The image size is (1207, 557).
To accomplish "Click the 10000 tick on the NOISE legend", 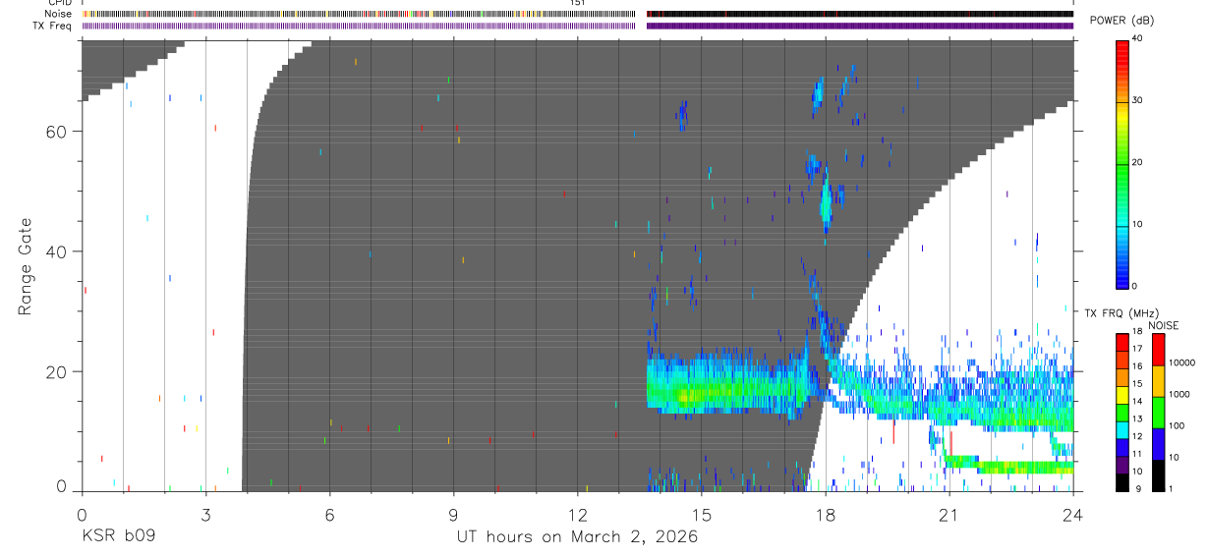I will 1181,362.
